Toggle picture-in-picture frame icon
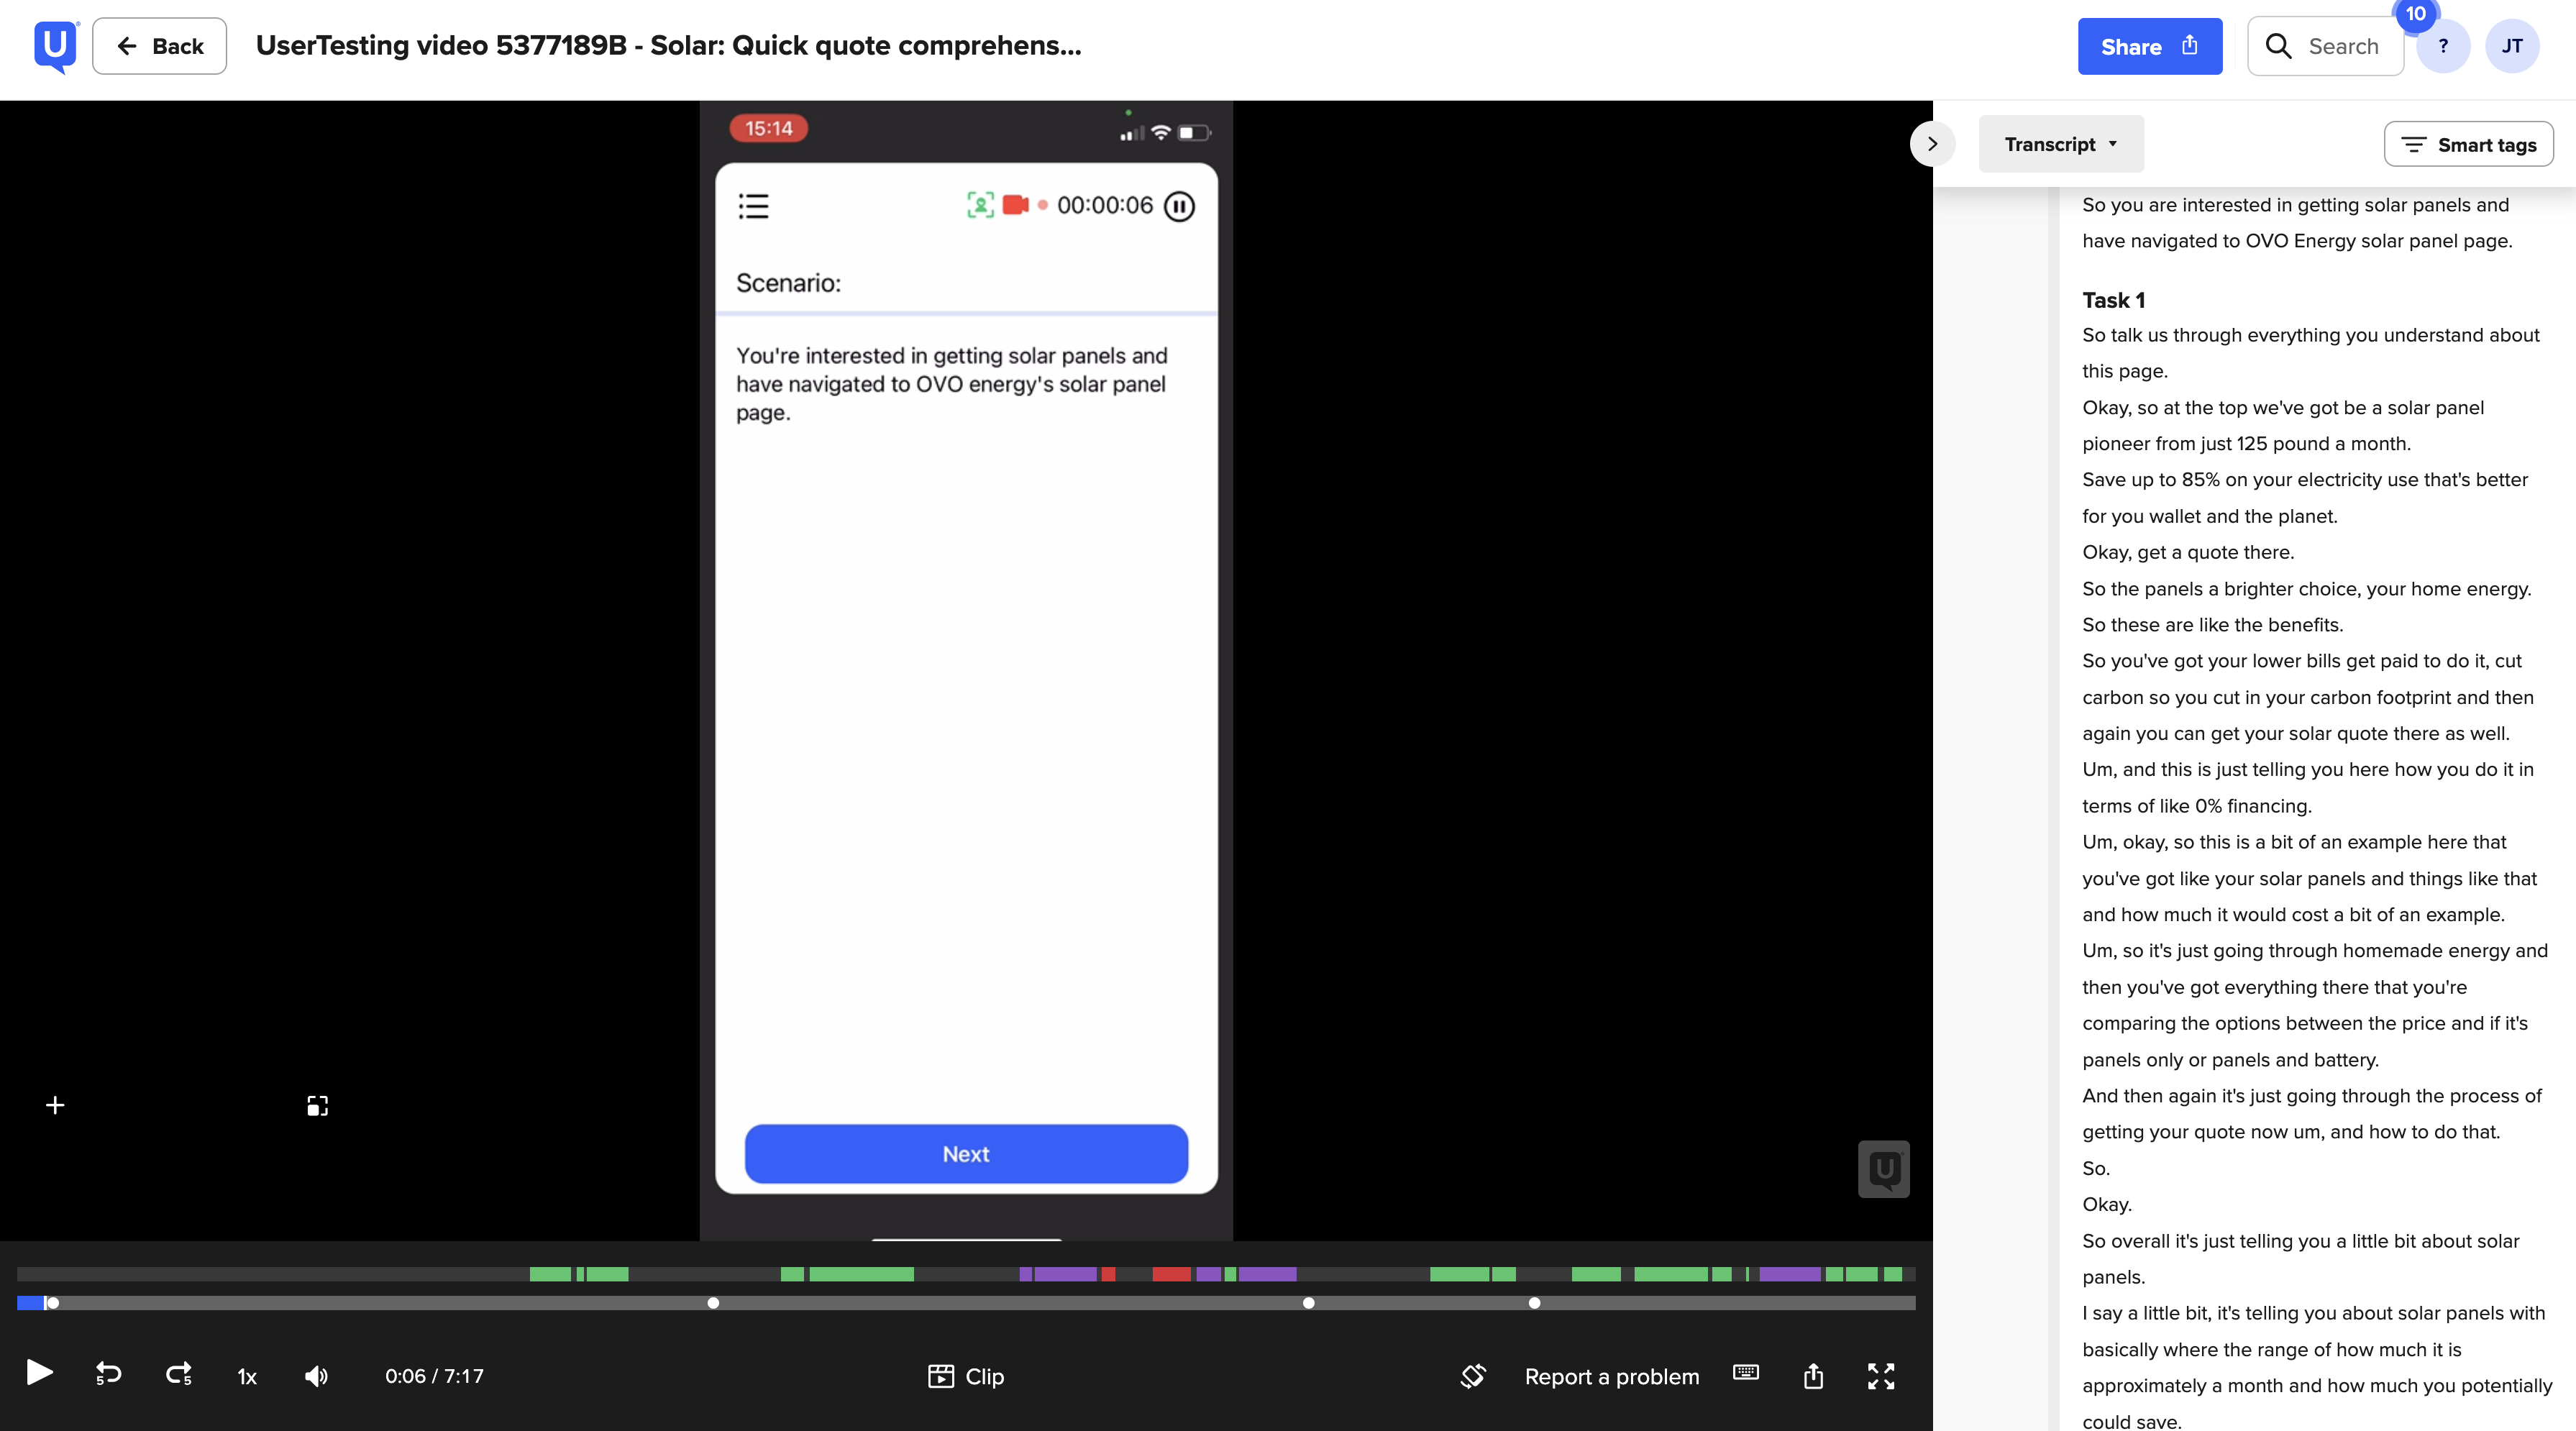Screen dimensions: 2576x1431 tap(317, 1105)
